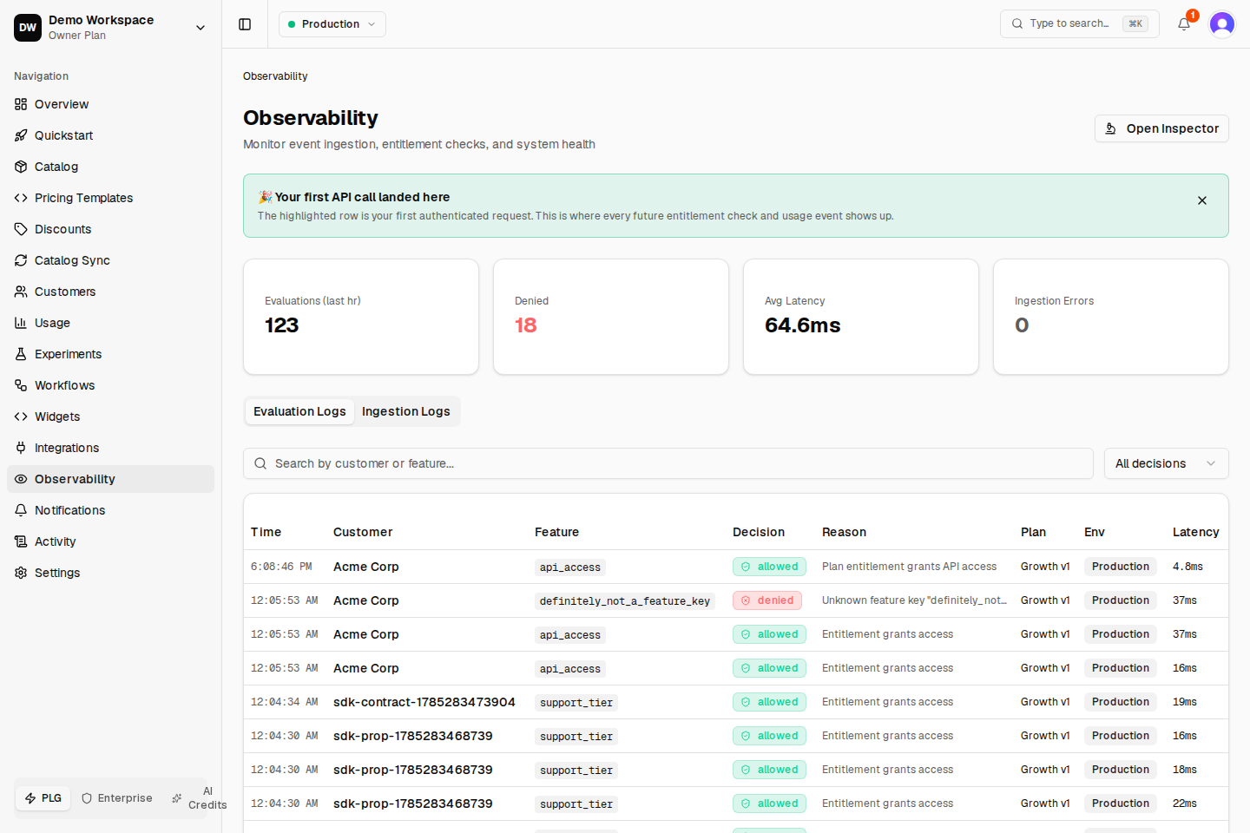The image size is (1250, 833).
Task: Click the 12:04:34 AM log timestamp
Action: coord(284,702)
